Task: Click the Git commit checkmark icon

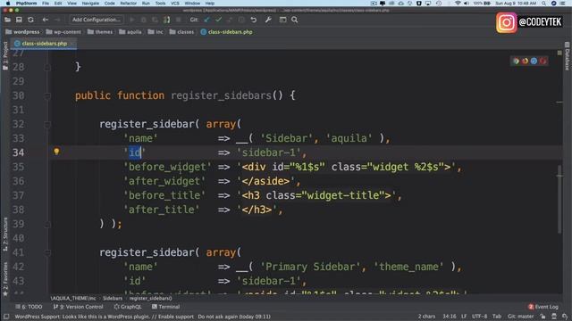Action: [x=218, y=20]
